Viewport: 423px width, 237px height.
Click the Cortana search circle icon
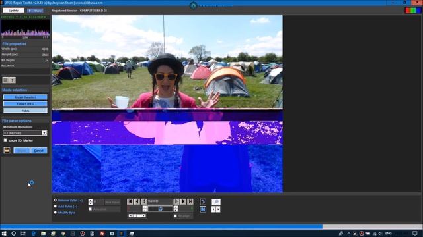pos(13,233)
